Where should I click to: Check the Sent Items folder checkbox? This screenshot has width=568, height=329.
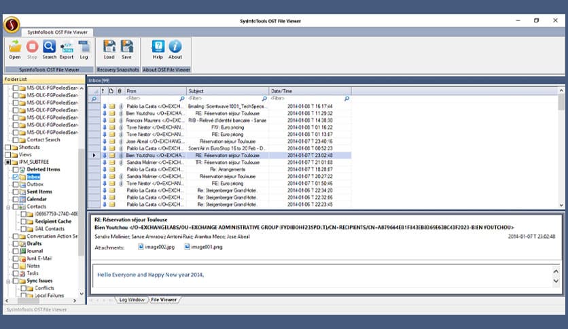(x=16, y=192)
